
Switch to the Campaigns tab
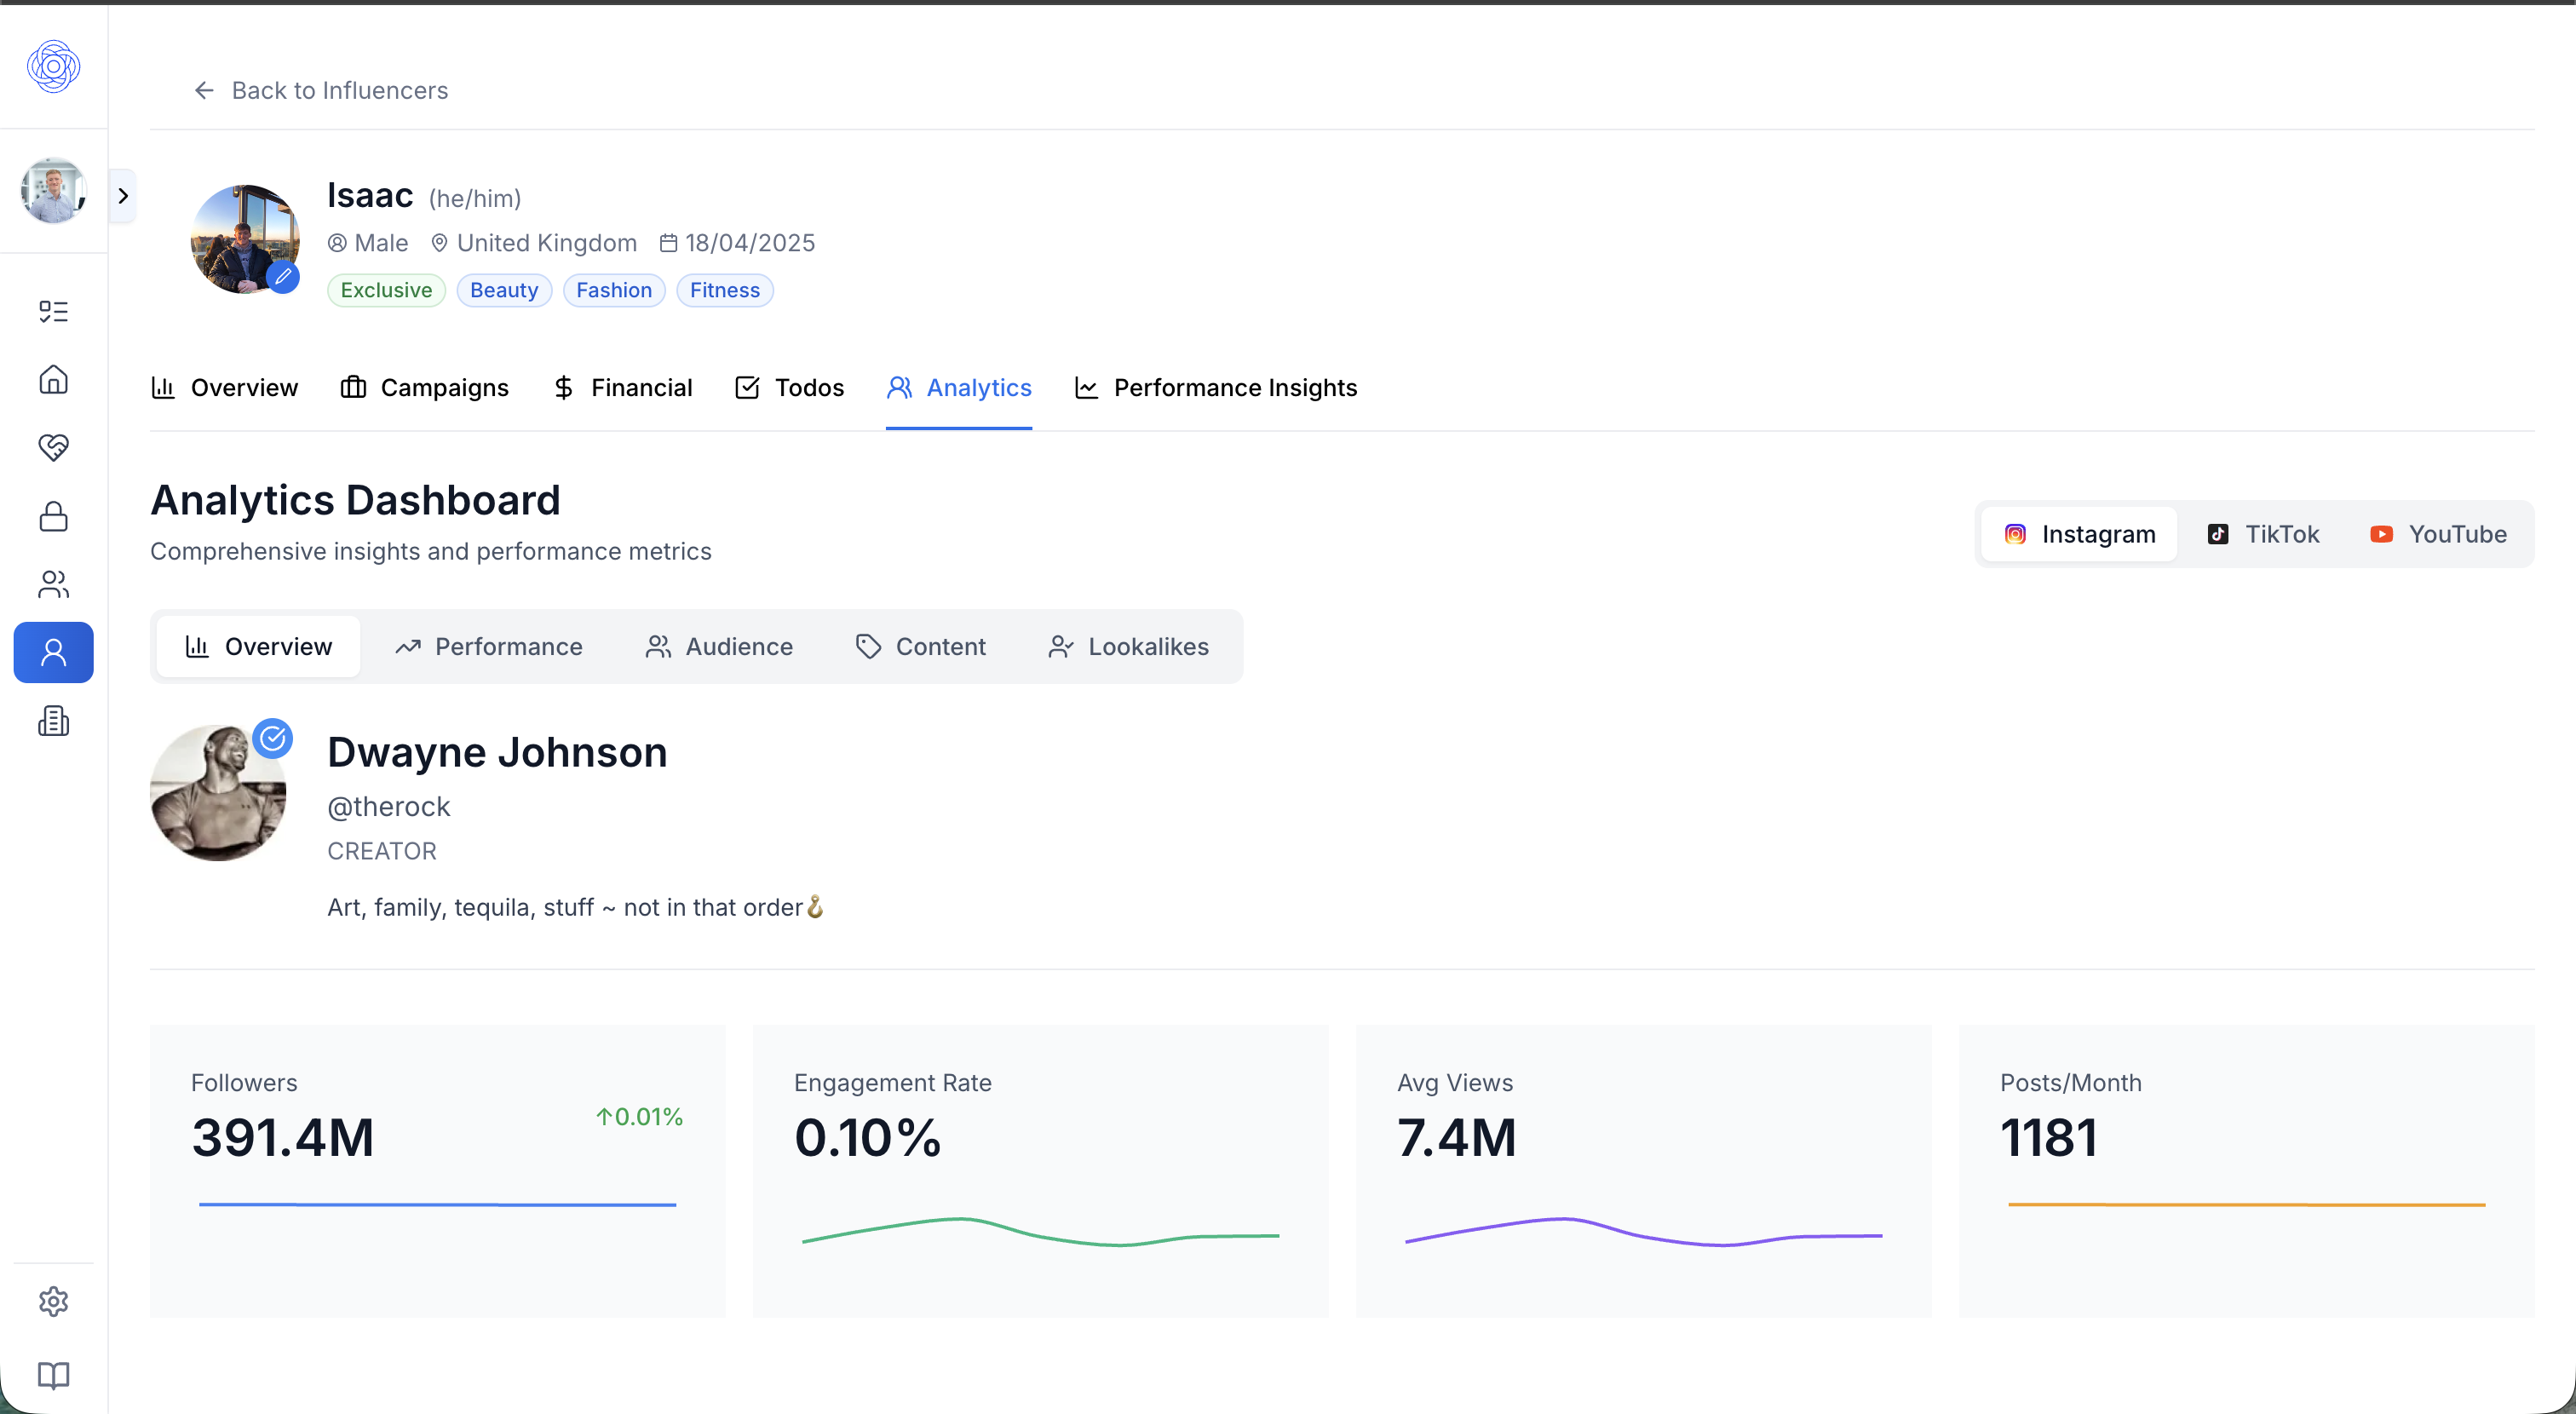coord(424,388)
